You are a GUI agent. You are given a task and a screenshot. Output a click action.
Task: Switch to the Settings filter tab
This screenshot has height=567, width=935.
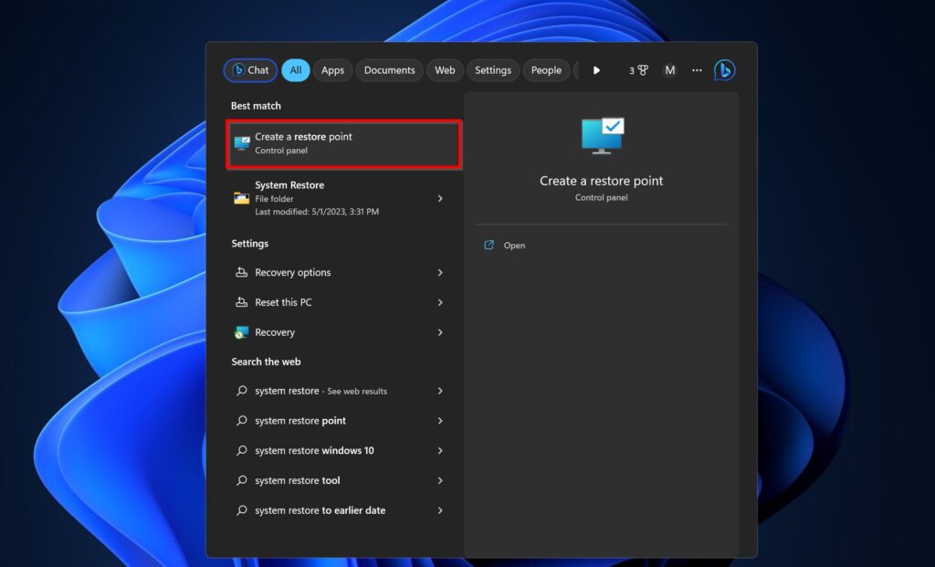point(493,70)
